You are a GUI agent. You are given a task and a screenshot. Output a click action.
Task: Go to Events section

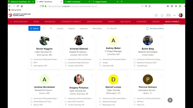[x=111, y=22]
